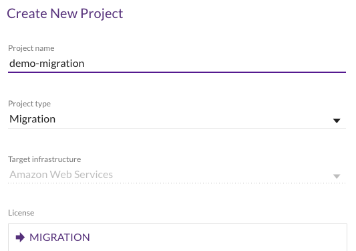
Task: Click dotted underline below Amazon Web Services
Action: click(177, 183)
